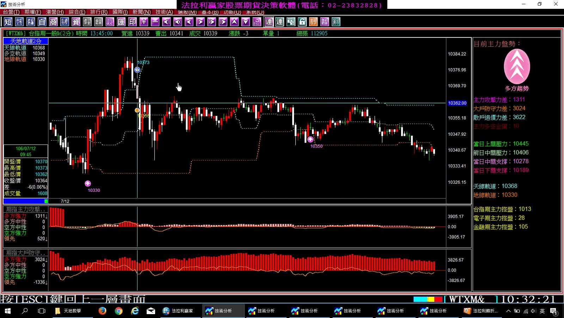Click the single right arrow navigation icon

point(200,22)
